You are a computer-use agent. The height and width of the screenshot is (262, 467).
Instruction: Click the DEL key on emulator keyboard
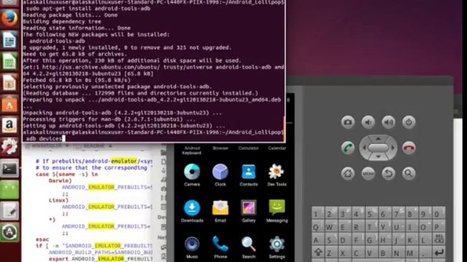click(439, 239)
